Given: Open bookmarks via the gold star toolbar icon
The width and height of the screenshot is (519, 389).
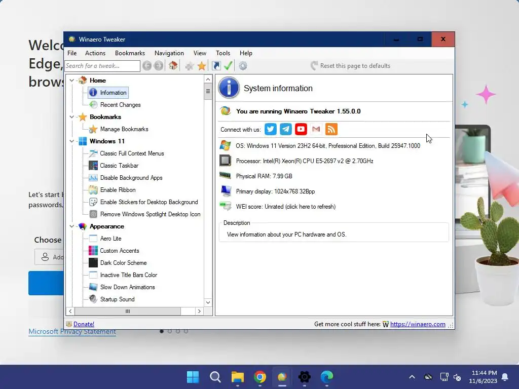Looking at the screenshot, I should click(x=202, y=66).
